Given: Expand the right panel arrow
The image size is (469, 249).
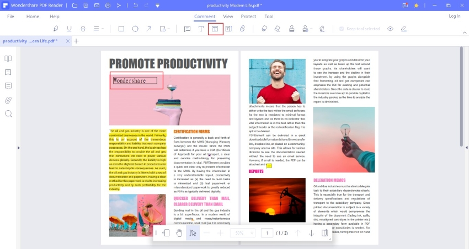Looking at the screenshot, I should [466, 148].
